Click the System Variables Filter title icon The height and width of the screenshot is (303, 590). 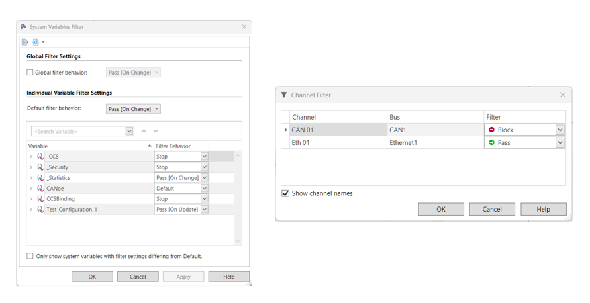pos(24,27)
